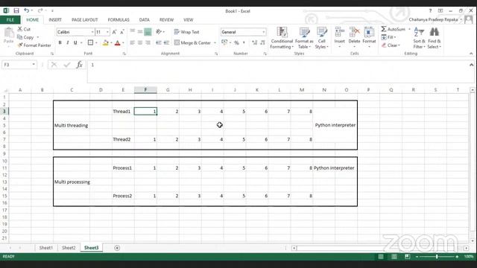Viewport: 477px width, 268px height.
Task: Click the Increase Decimal icon
Action: tap(255, 43)
